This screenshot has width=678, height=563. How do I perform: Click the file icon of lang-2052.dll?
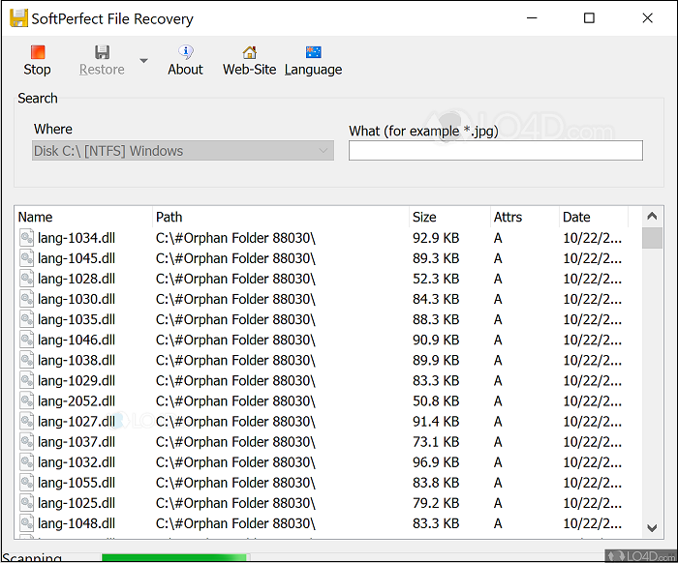tap(27, 401)
